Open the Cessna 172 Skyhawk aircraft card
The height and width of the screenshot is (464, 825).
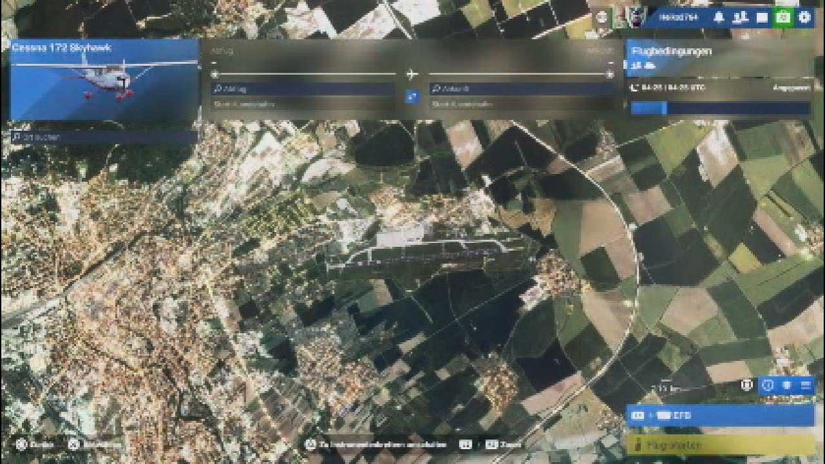pyautogui.click(x=104, y=80)
